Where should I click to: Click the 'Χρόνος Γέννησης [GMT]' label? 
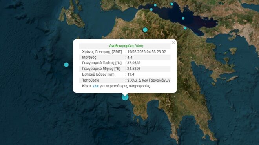click(102, 52)
